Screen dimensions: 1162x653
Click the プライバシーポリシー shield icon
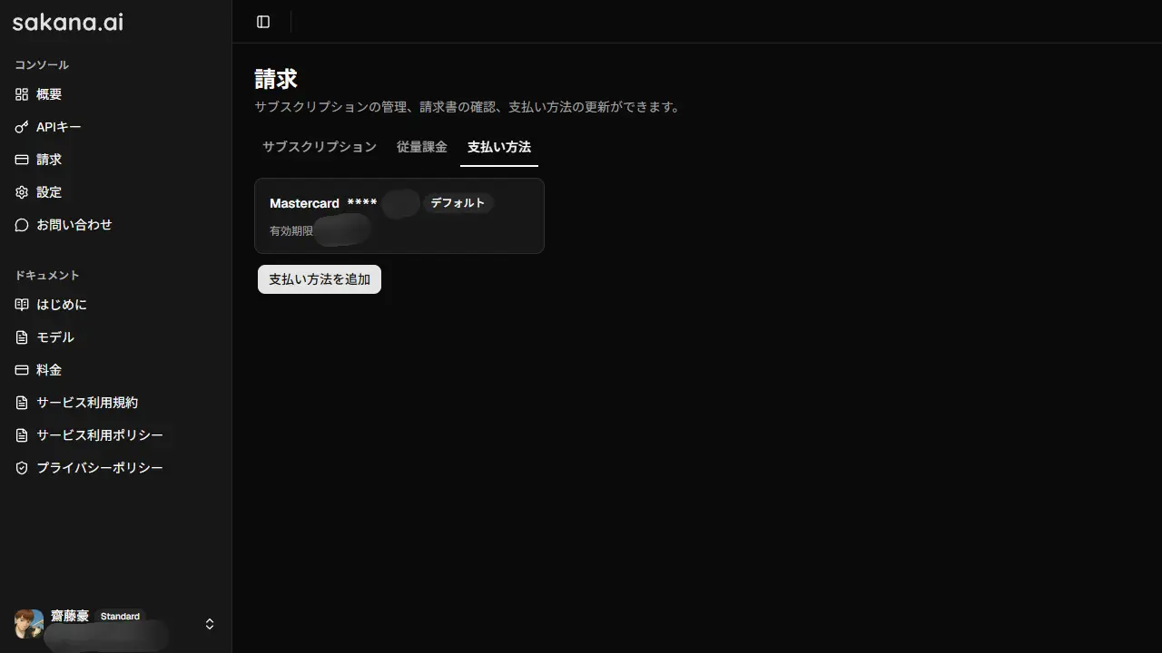click(22, 468)
